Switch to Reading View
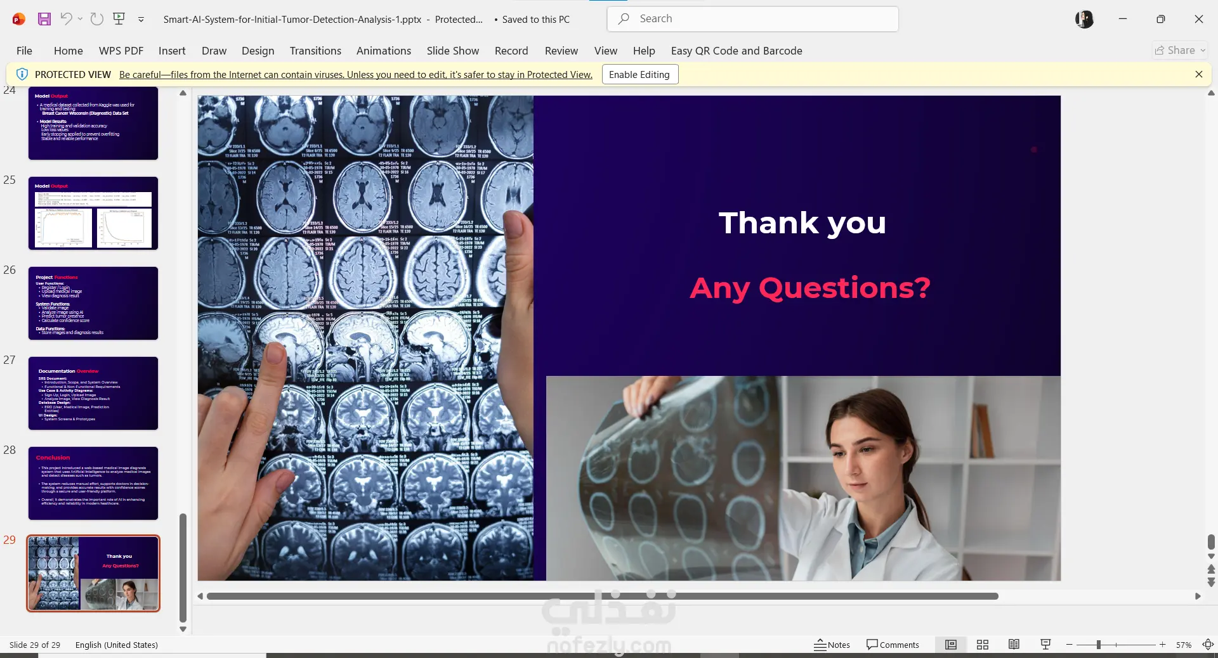The height and width of the screenshot is (658, 1218). click(x=1014, y=645)
